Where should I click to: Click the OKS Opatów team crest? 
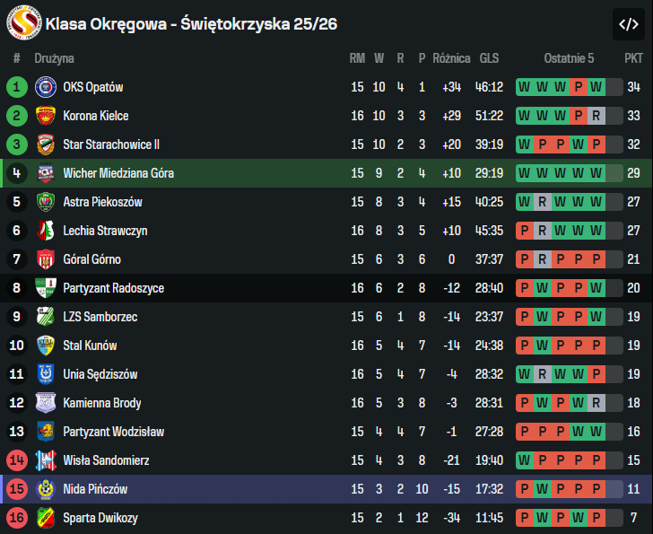pyautogui.click(x=46, y=87)
